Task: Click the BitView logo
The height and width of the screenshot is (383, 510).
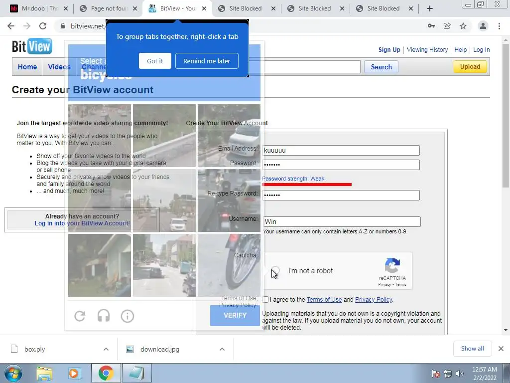Action: (32, 46)
